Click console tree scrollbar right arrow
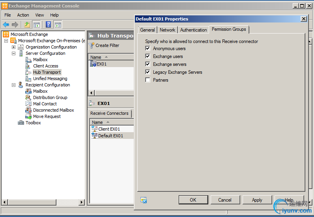The height and width of the screenshot is (217, 314). click(x=81, y=202)
